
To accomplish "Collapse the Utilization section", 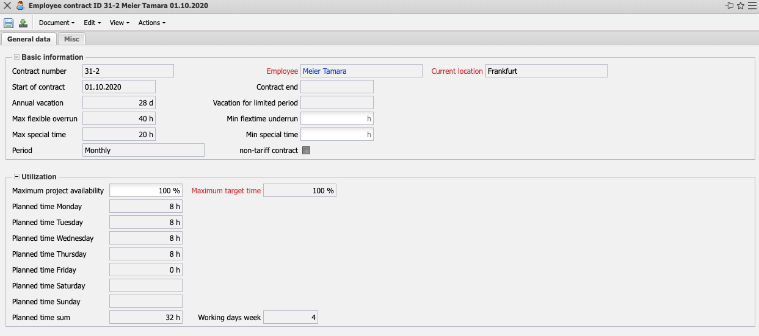I will point(16,177).
